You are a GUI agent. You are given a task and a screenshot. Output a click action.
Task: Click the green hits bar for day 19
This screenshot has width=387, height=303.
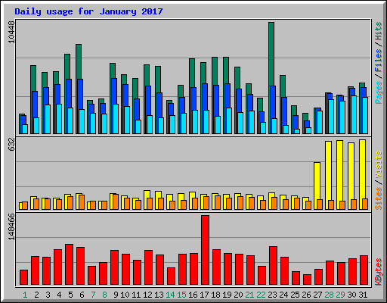click(226, 70)
